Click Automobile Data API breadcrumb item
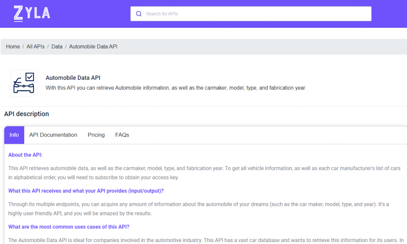Viewport: 407px width, 244px height. (93, 46)
